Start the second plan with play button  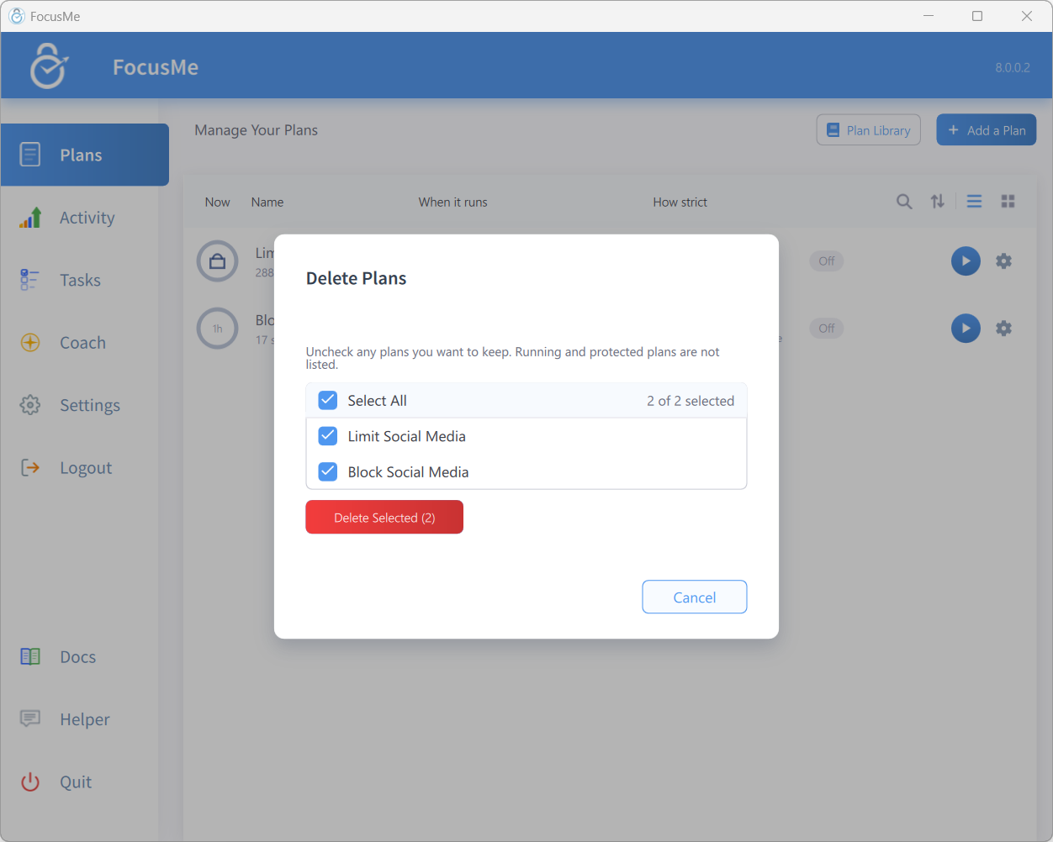click(x=966, y=329)
